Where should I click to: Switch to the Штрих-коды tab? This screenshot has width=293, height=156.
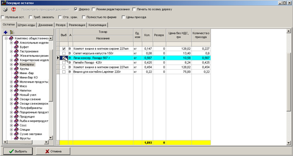pos(27,25)
